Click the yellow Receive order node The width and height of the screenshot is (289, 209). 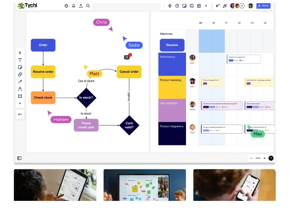[43, 71]
